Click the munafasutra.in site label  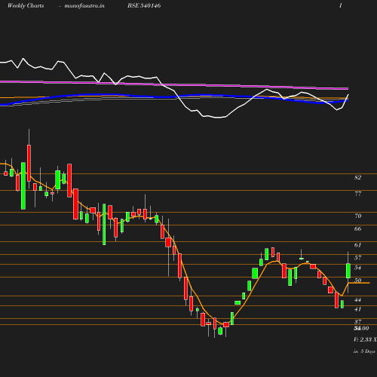(x=84, y=5)
